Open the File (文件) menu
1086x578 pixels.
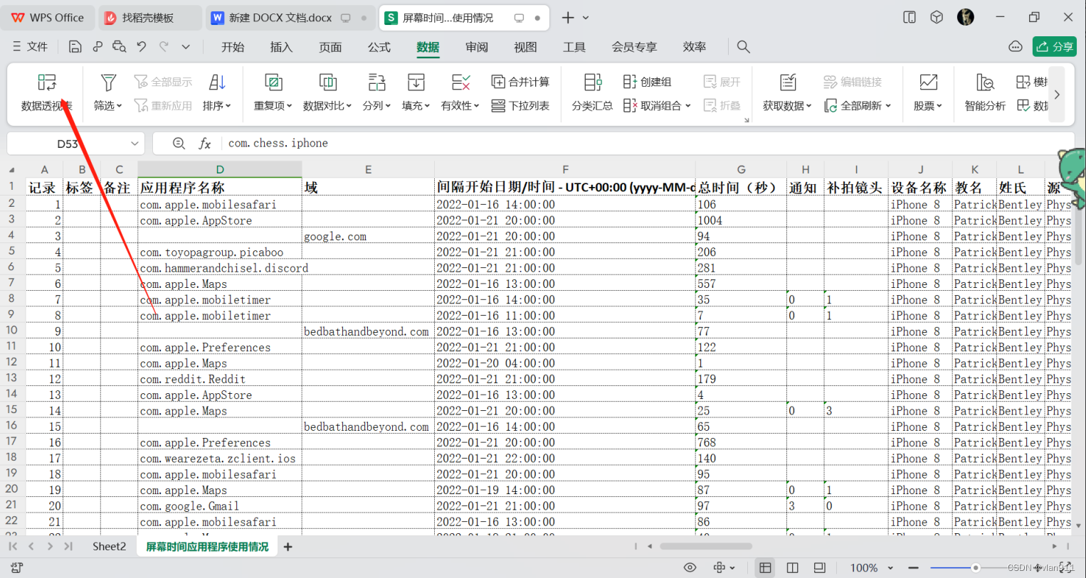pyautogui.click(x=30, y=46)
